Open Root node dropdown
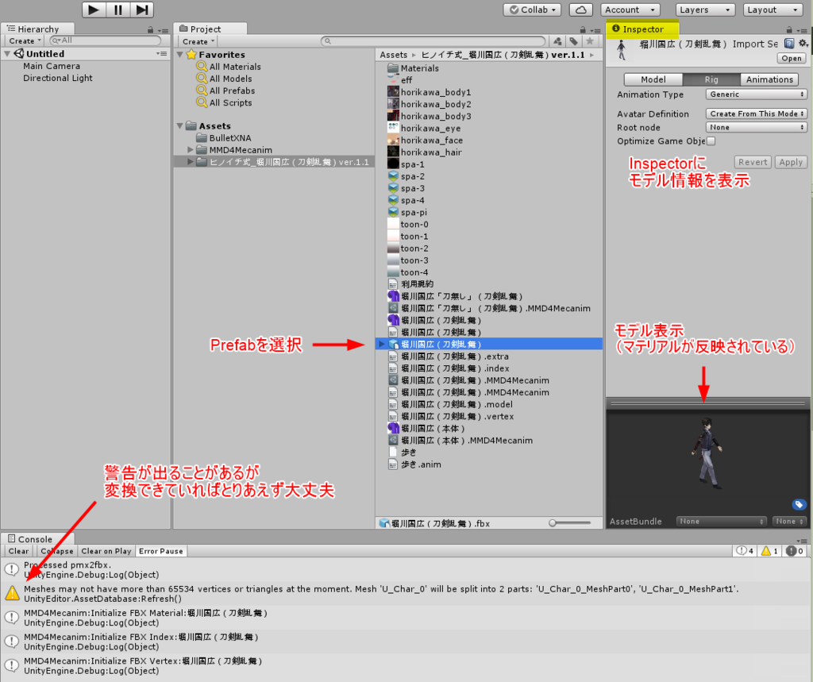This screenshot has width=813, height=682. [757, 127]
